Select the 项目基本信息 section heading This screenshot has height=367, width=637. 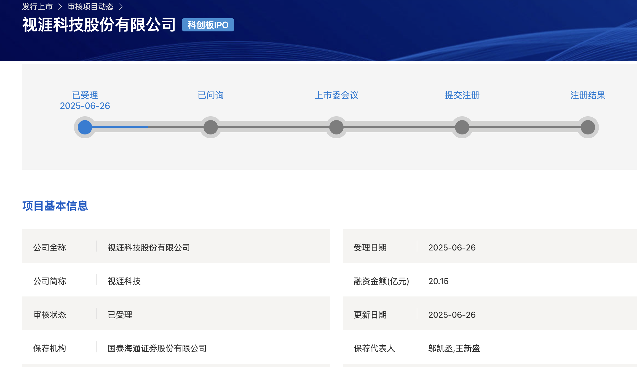(55, 206)
